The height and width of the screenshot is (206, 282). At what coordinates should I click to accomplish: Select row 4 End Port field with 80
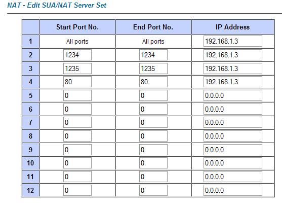pos(153,82)
